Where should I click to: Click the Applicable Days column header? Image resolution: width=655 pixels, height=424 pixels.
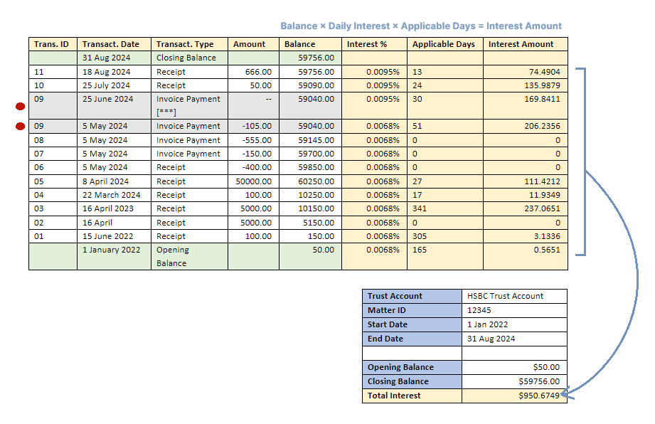(x=445, y=44)
